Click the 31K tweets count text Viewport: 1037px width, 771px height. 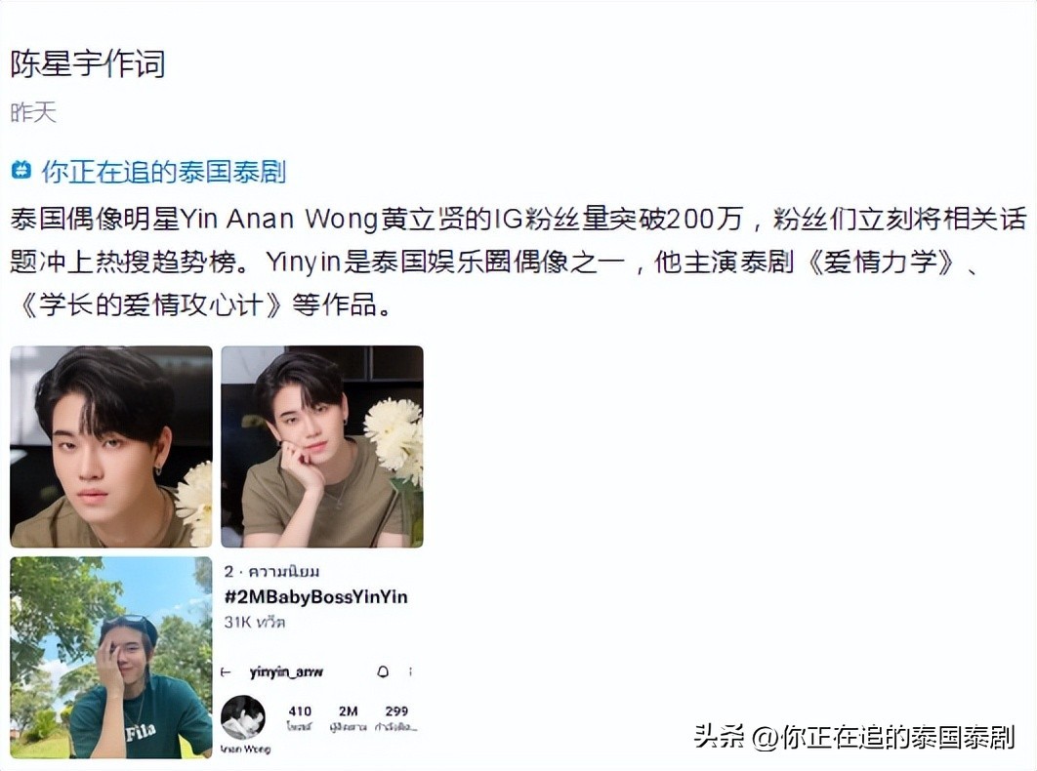point(255,623)
